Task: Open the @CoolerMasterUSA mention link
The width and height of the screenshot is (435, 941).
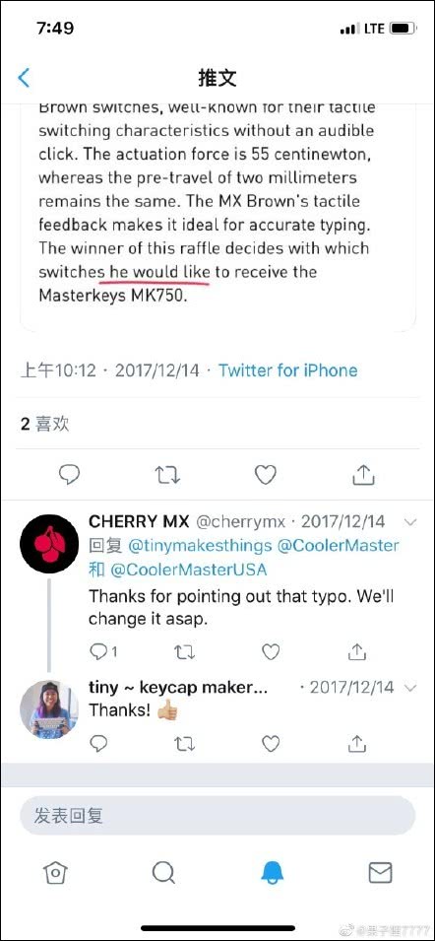Action: pos(189,570)
